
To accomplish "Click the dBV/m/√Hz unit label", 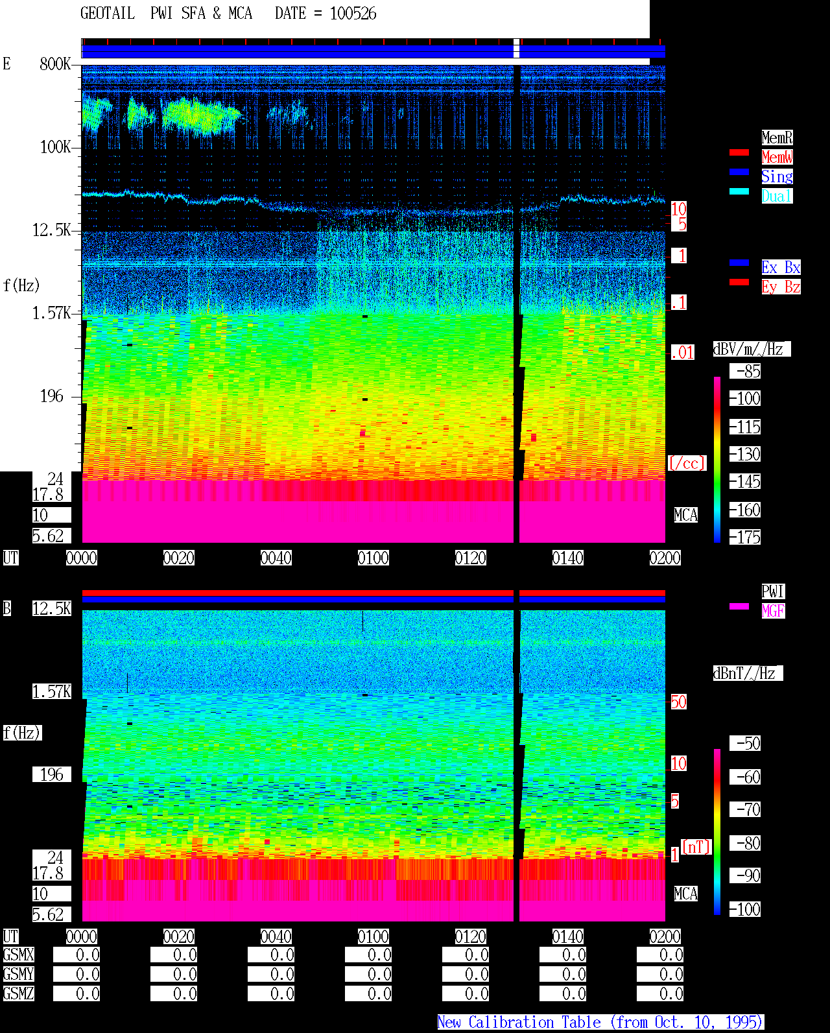I will (752, 349).
